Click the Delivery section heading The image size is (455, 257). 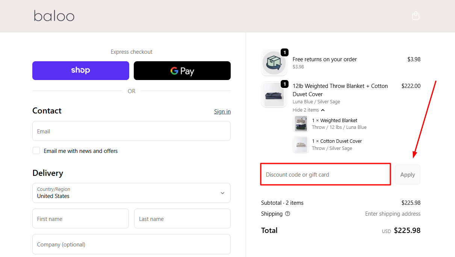pyautogui.click(x=48, y=173)
